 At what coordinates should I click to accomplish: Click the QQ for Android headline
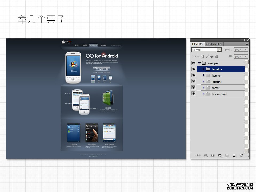point(102,56)
